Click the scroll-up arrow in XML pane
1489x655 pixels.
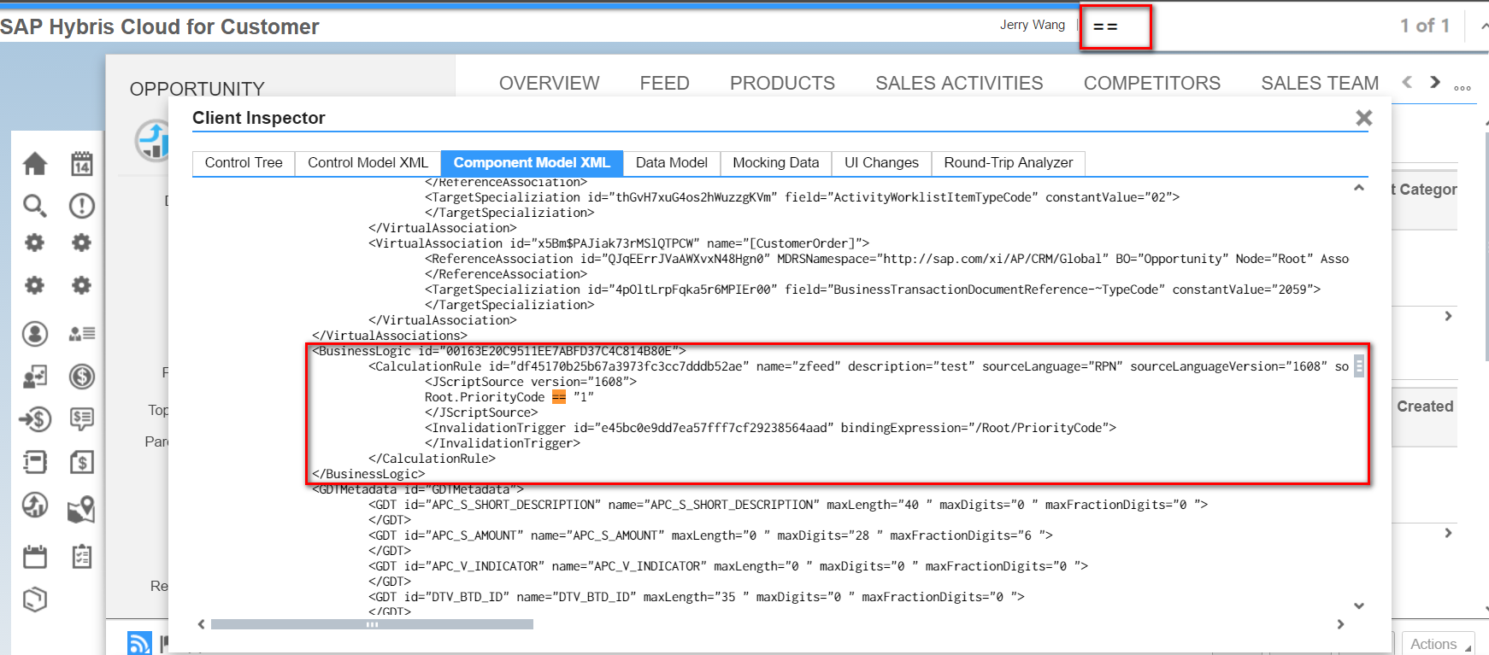click(1359, 188)
